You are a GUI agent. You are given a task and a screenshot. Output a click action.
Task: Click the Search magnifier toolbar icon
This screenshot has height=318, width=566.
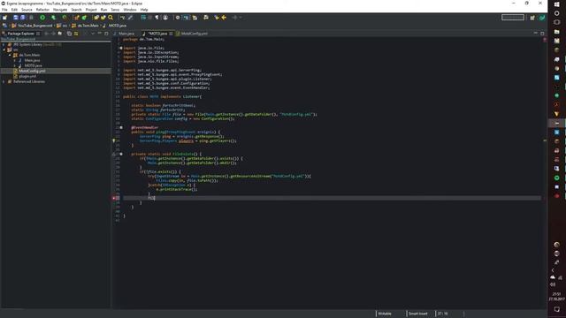111,18
